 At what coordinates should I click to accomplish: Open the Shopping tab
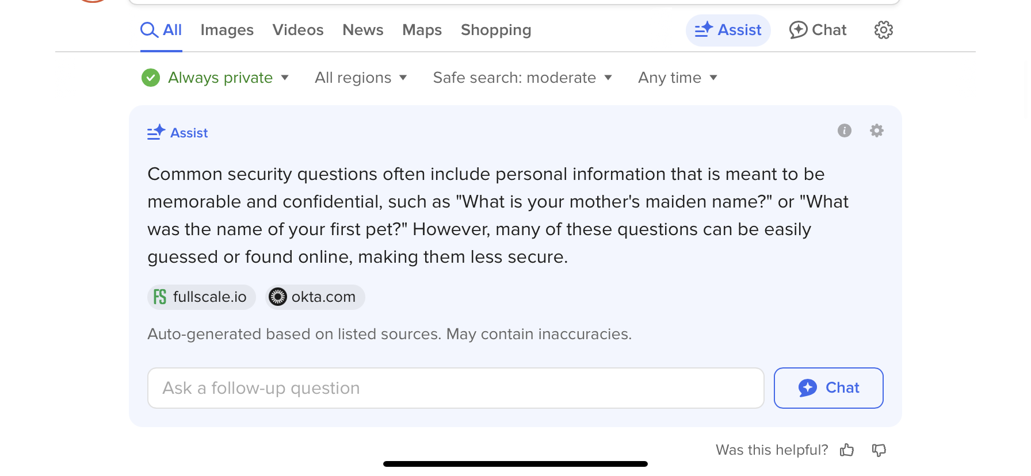[x=496, y=30]
